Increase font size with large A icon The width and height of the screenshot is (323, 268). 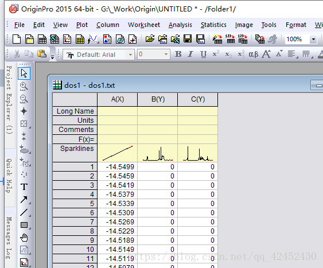coord(266,54)
